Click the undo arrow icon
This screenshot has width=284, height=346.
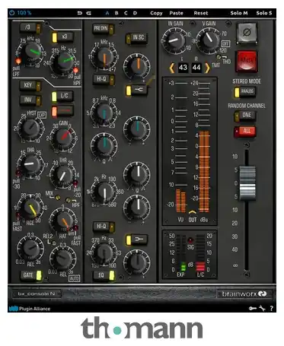pos(80,13)
